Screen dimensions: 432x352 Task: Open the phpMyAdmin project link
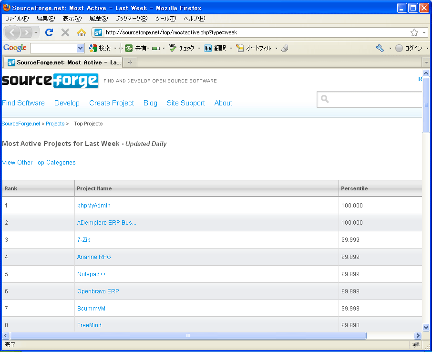pos(93,206)
